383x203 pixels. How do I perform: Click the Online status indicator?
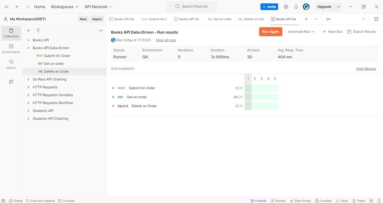point(16,201)
